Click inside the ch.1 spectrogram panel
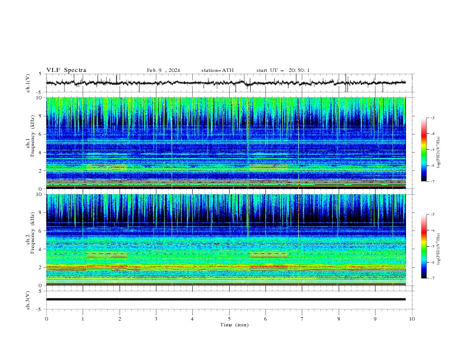 [226, 143]
